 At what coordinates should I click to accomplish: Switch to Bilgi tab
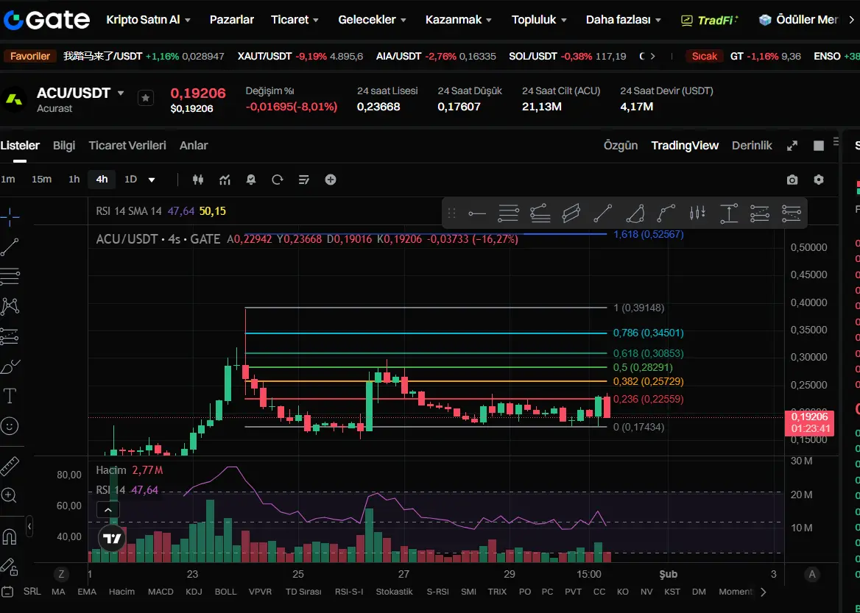click(64, 146)
